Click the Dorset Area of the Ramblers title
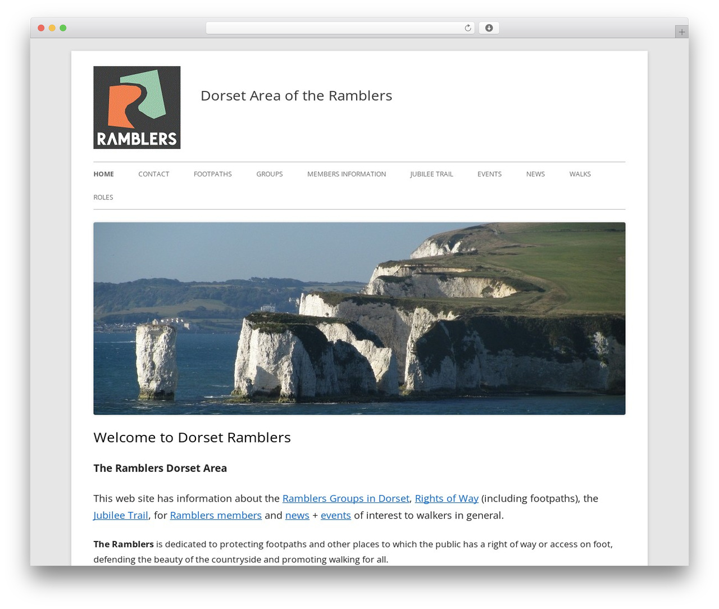The image size is (719, 609). click(297, 96)
